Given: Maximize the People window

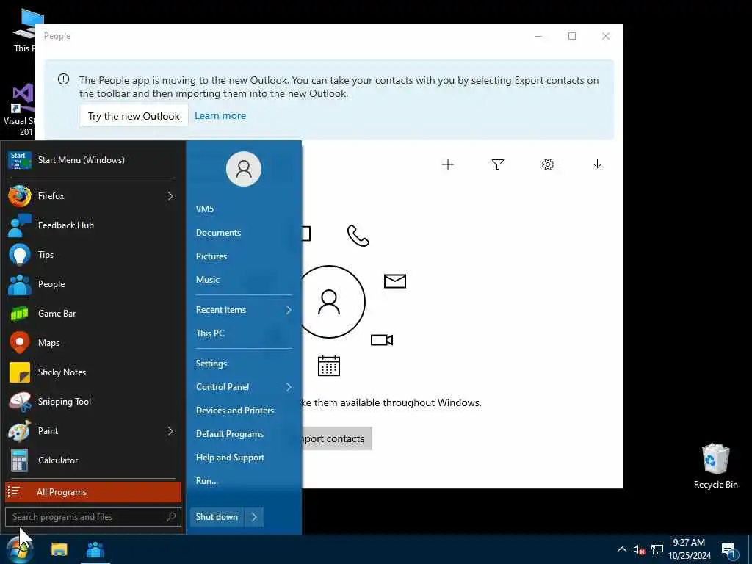Looking at the screenshot, I should click(572, 36).
